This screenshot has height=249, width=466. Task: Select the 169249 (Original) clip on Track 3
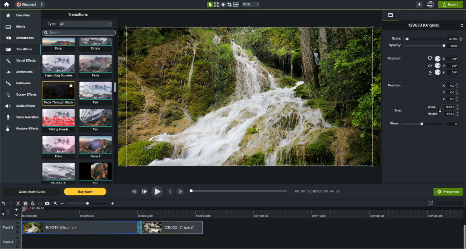point(80,227)
